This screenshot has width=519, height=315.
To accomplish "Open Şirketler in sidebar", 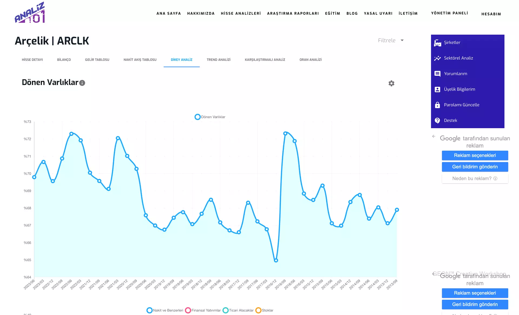I will coord(468,42).
